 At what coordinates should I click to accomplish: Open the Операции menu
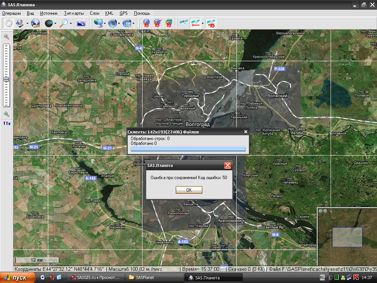point(11,13)
